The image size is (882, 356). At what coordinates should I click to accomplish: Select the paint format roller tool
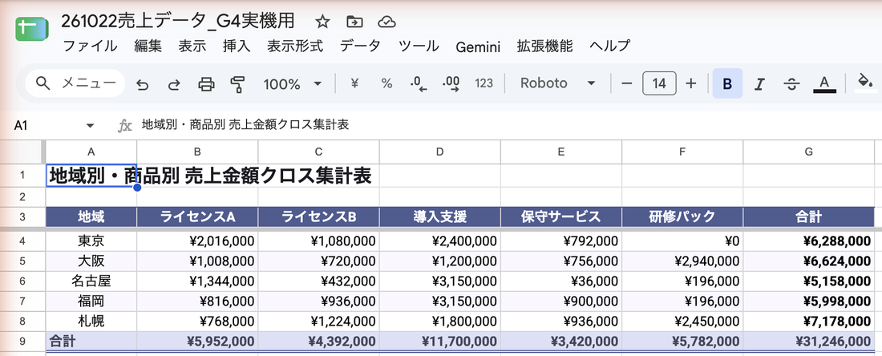tap(238, 84)
